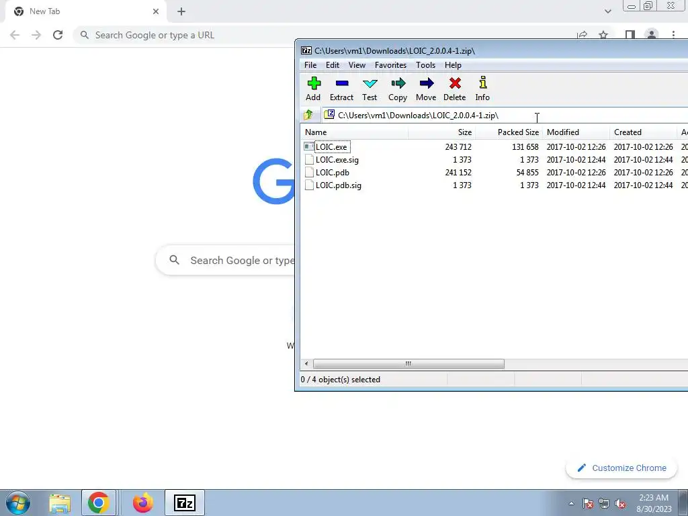The width and height of the screenshot is (688, 516).
Task: Sort files by Size column
Action: [441, 132]
